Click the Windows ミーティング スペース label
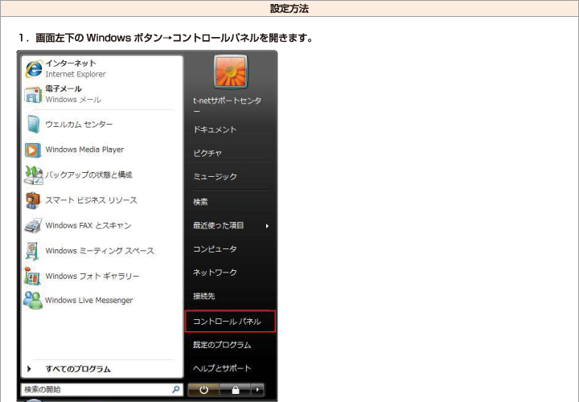The image size is (579, 402). point(100,251)
